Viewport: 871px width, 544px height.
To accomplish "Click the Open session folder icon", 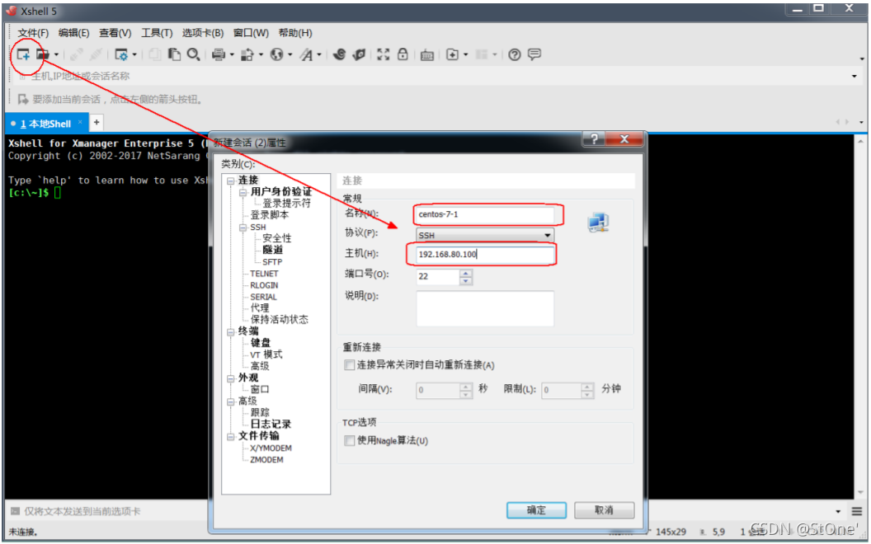I will (x=42, y=54).
